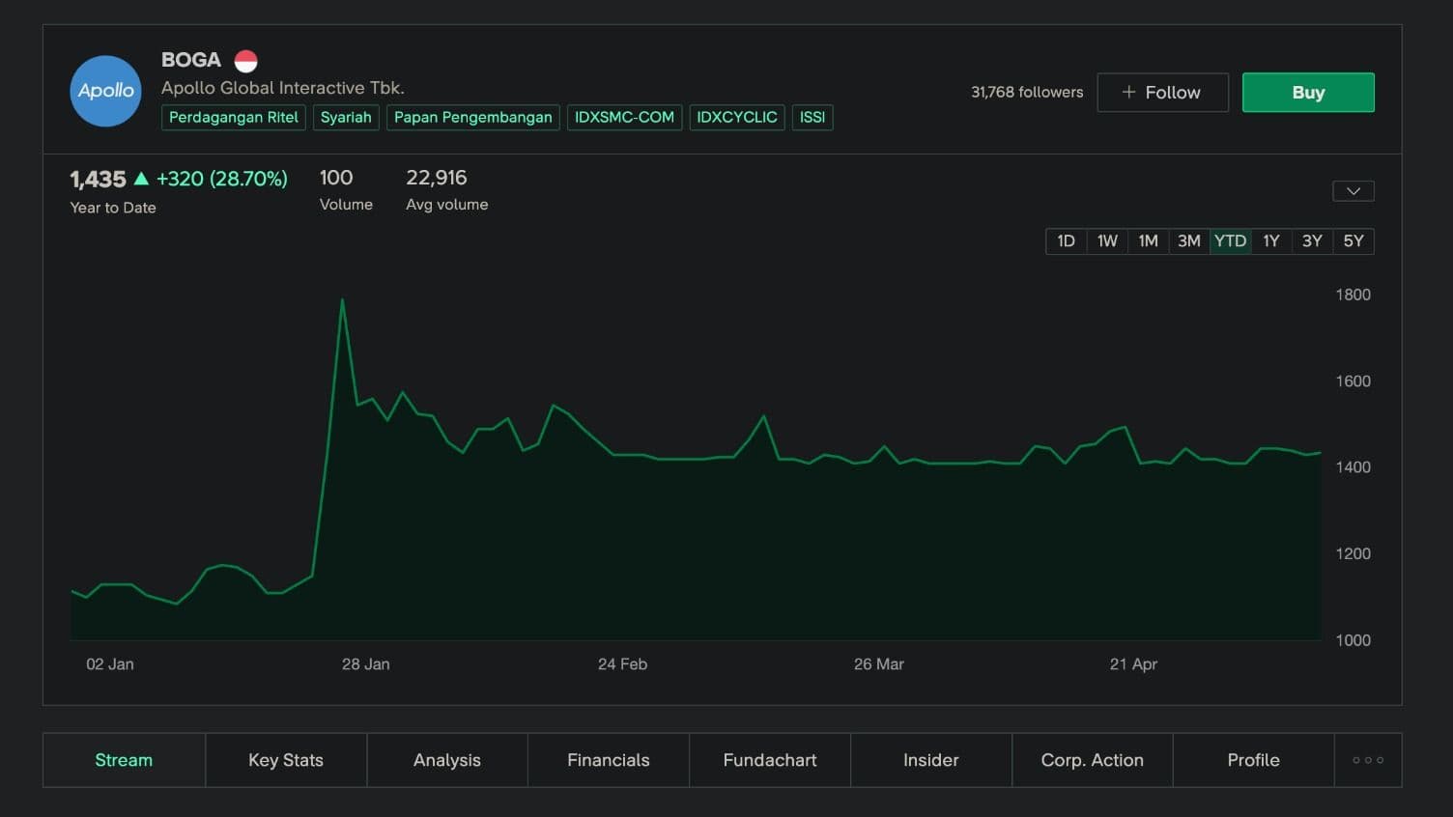Click the green up-triangle price change indicator
Screen dimensions: 1453x817
141,179
